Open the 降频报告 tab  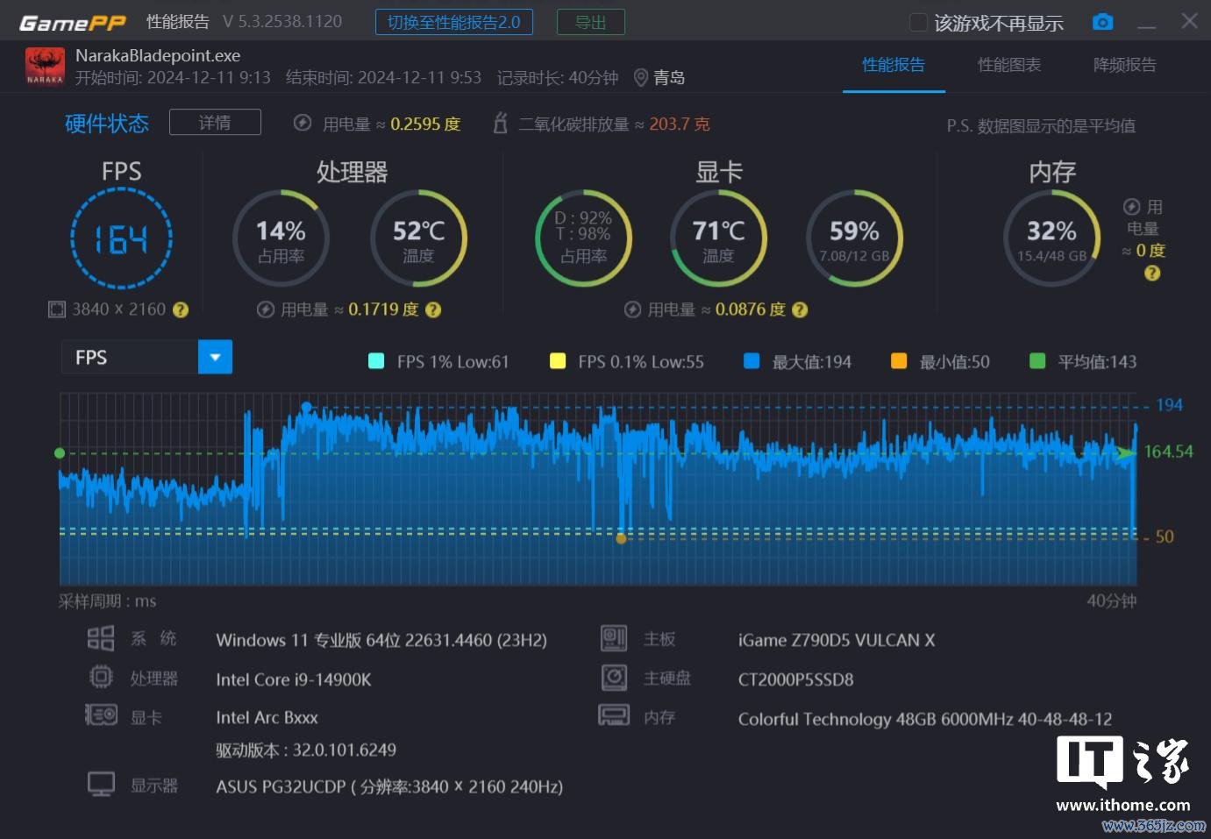tap(1125, 65)
